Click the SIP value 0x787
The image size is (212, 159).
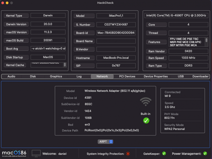click(x=116, y=66)
